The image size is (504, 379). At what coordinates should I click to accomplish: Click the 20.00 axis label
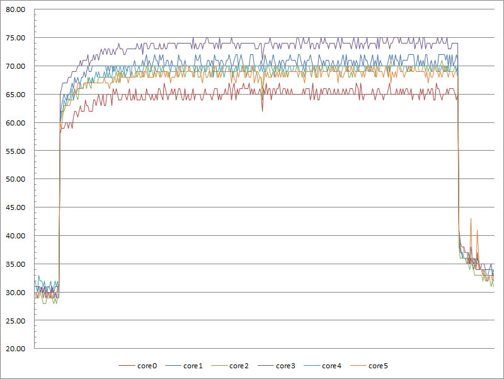pyautogui.click(x=15, y=349)
